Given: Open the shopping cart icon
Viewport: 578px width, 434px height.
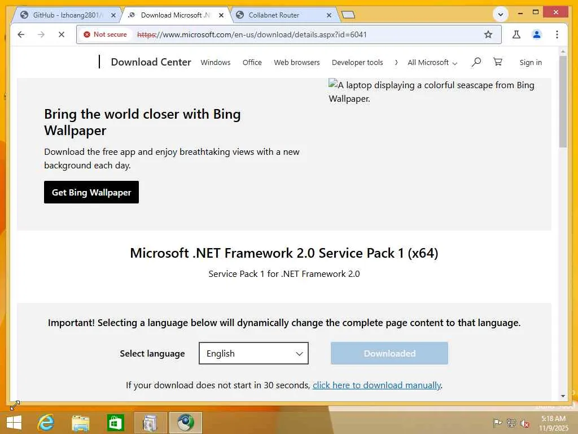Looking at the screenshot, I should [x=498, y=62].
